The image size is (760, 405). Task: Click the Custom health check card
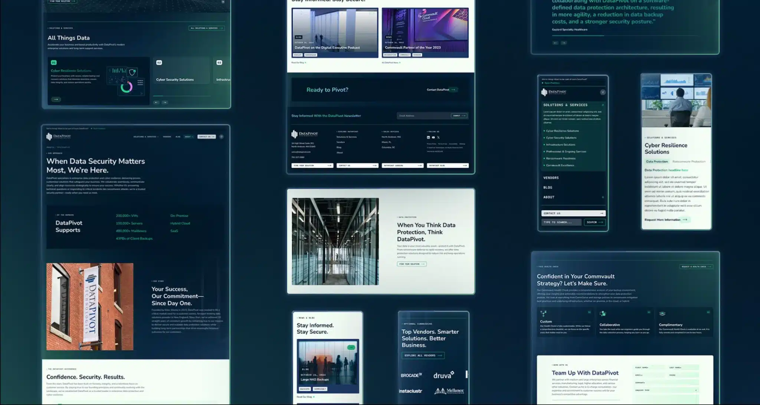click(565, 322)
